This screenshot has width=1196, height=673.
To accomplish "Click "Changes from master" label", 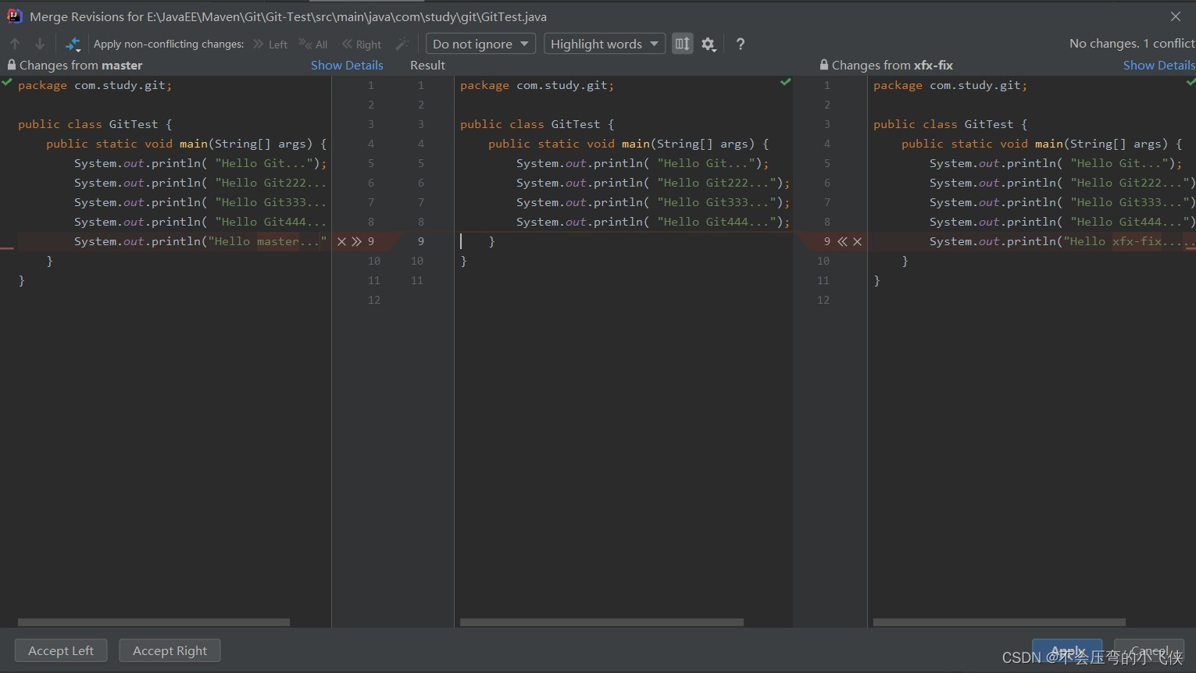I will (81, 66).
